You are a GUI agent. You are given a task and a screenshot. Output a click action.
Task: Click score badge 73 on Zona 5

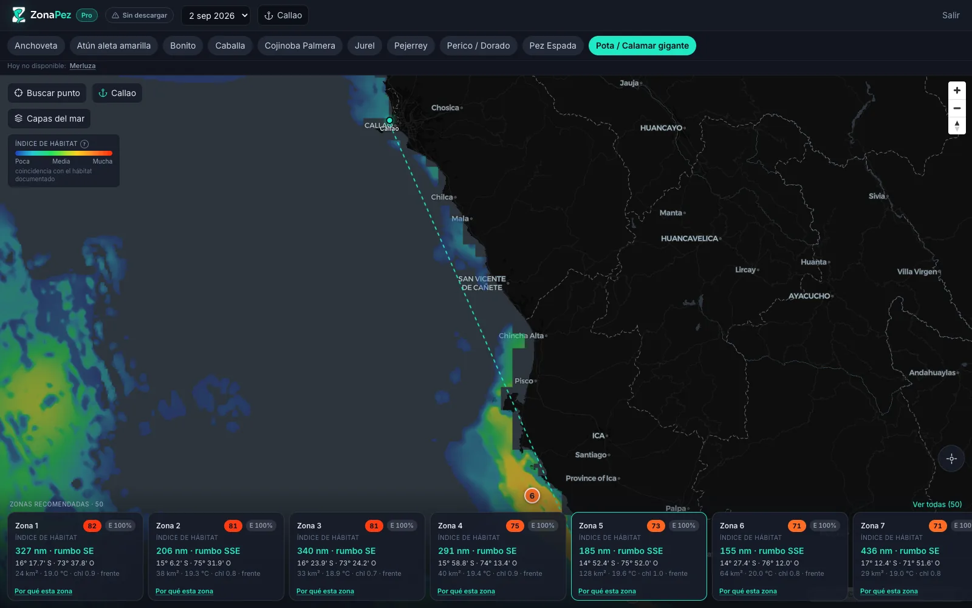click(655, 525)
